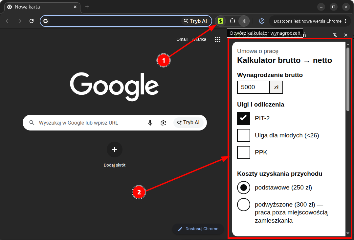This screenshot has height=240, width=354.
Task: Open the Google apps grid
Action: tap(217, 39)
